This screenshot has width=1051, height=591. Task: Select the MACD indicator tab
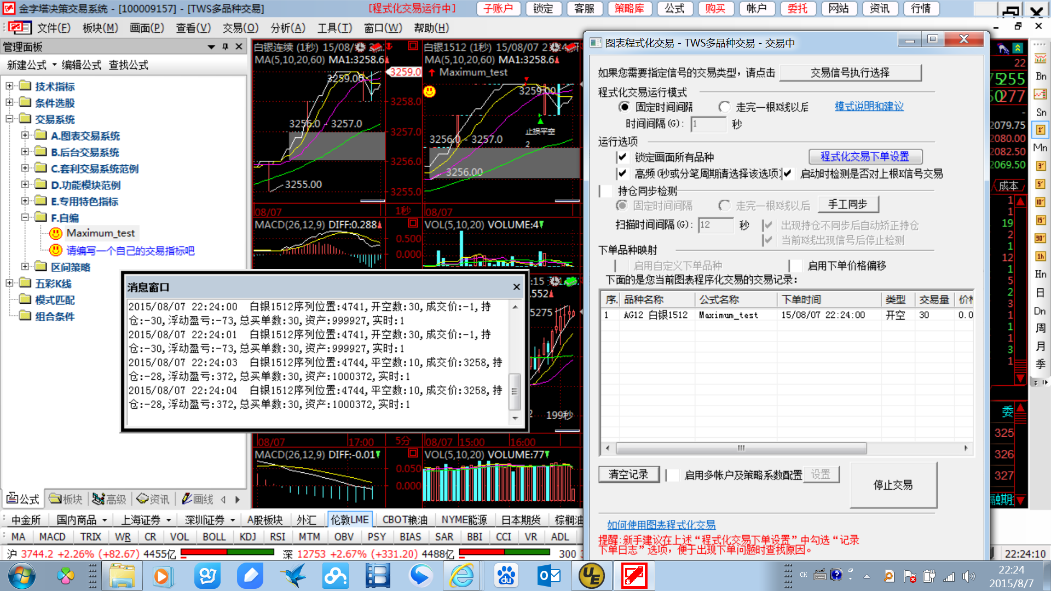53,537
